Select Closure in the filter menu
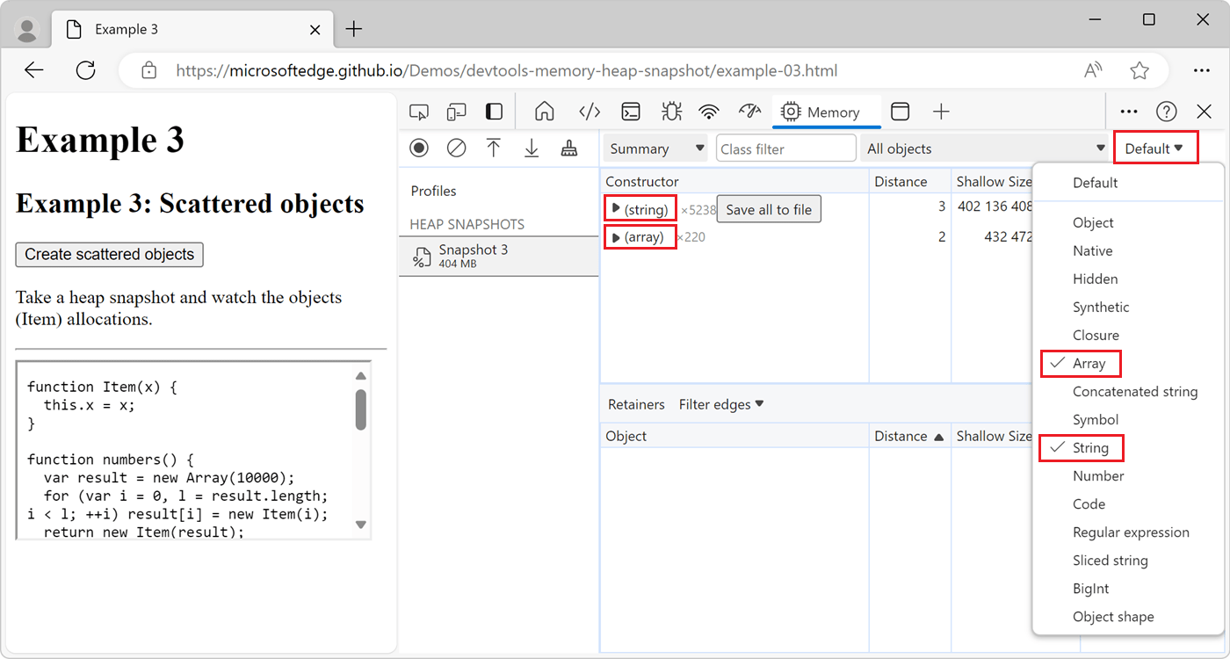 1096,335
